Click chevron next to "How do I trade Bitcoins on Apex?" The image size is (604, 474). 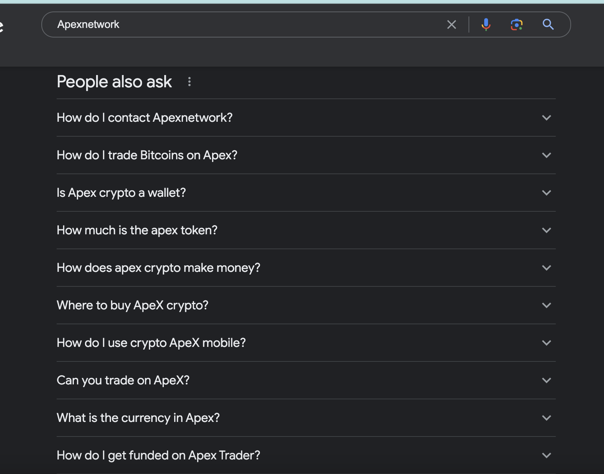[x=546, y=155]
